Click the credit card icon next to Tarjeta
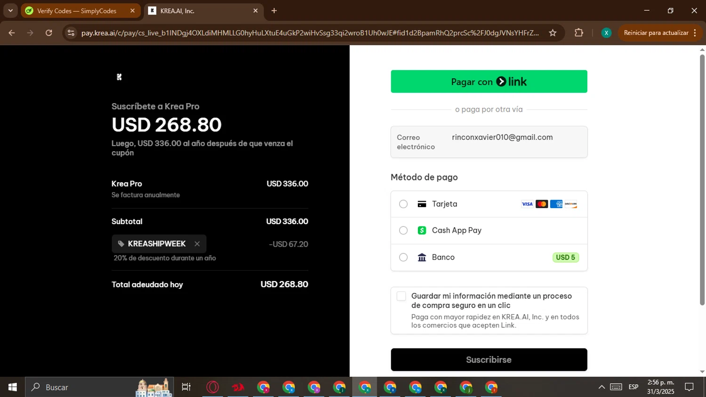This screenshot has height=397, width=706. click(422, 204)
